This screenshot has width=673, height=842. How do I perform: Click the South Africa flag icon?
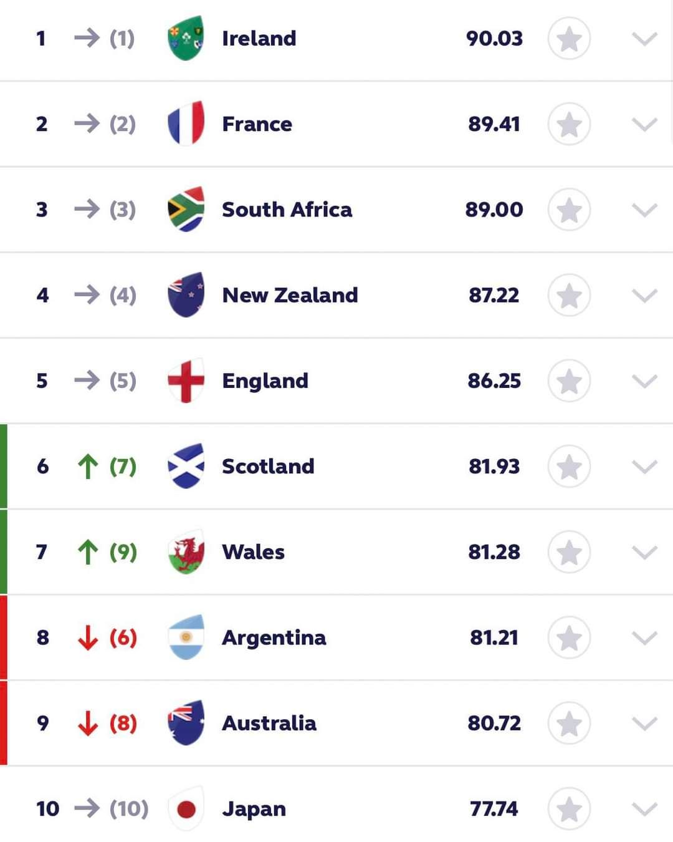coord(186,209)
